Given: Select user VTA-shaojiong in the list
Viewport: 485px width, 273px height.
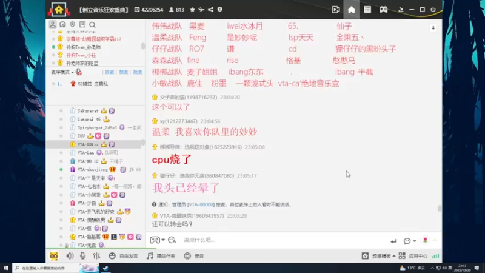Looking at the screenshot, I should tap(93, 170).
